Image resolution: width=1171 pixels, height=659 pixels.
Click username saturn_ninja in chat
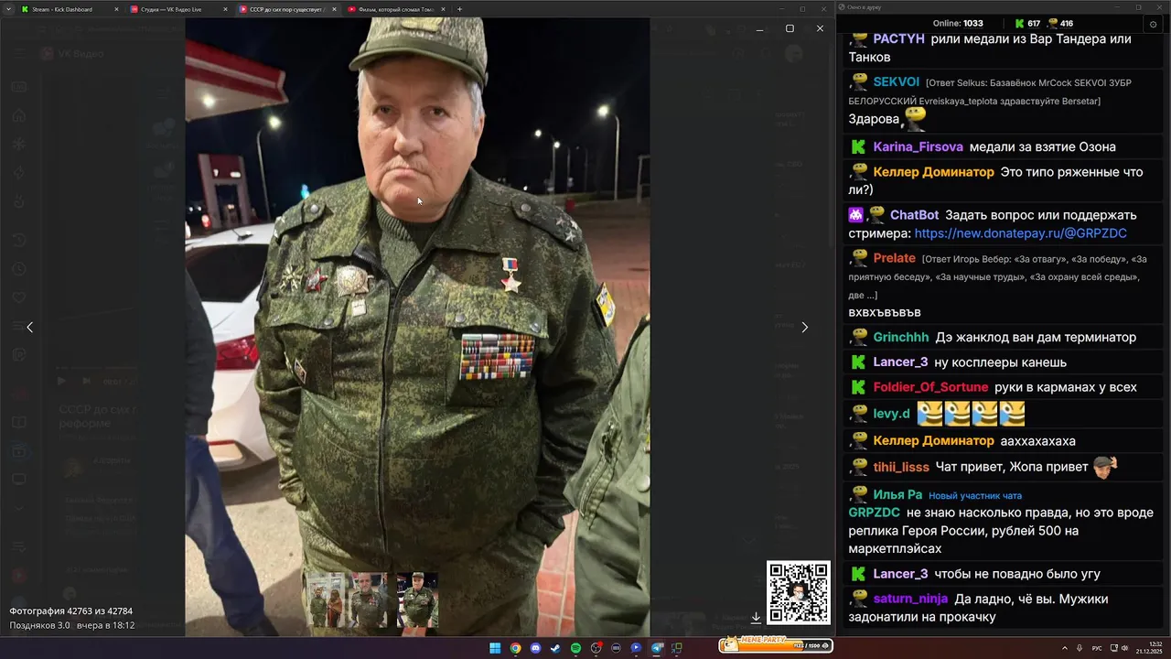point(910,599)
